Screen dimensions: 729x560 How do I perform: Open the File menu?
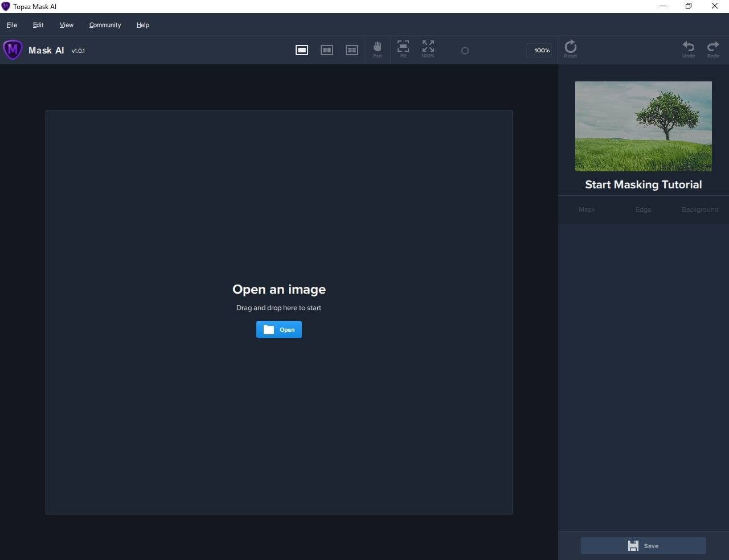pyautogui.click(x=12, y=25)
